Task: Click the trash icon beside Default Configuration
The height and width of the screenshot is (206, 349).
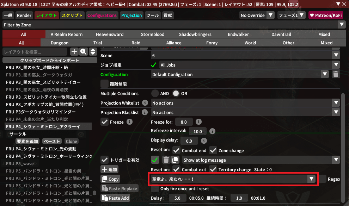Action: (336, 74)
